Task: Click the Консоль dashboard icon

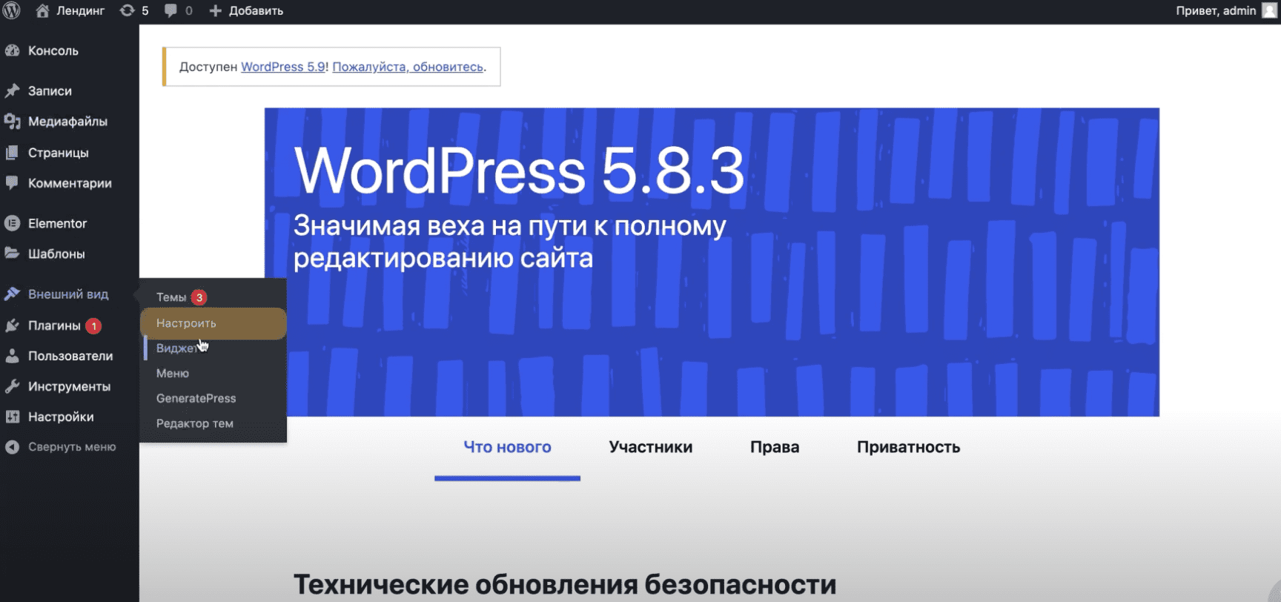Action: (x=12, y=50)
